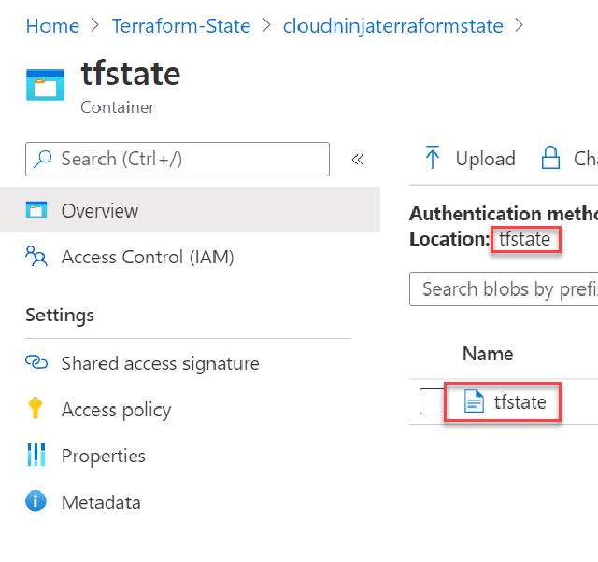This screenshot has height=562, width=598.
Task: Click the Upload arrow icon
Action: 432,158
